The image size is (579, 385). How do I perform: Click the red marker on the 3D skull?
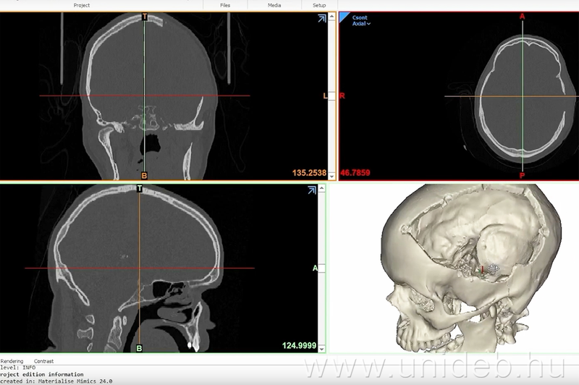point(483,270)
